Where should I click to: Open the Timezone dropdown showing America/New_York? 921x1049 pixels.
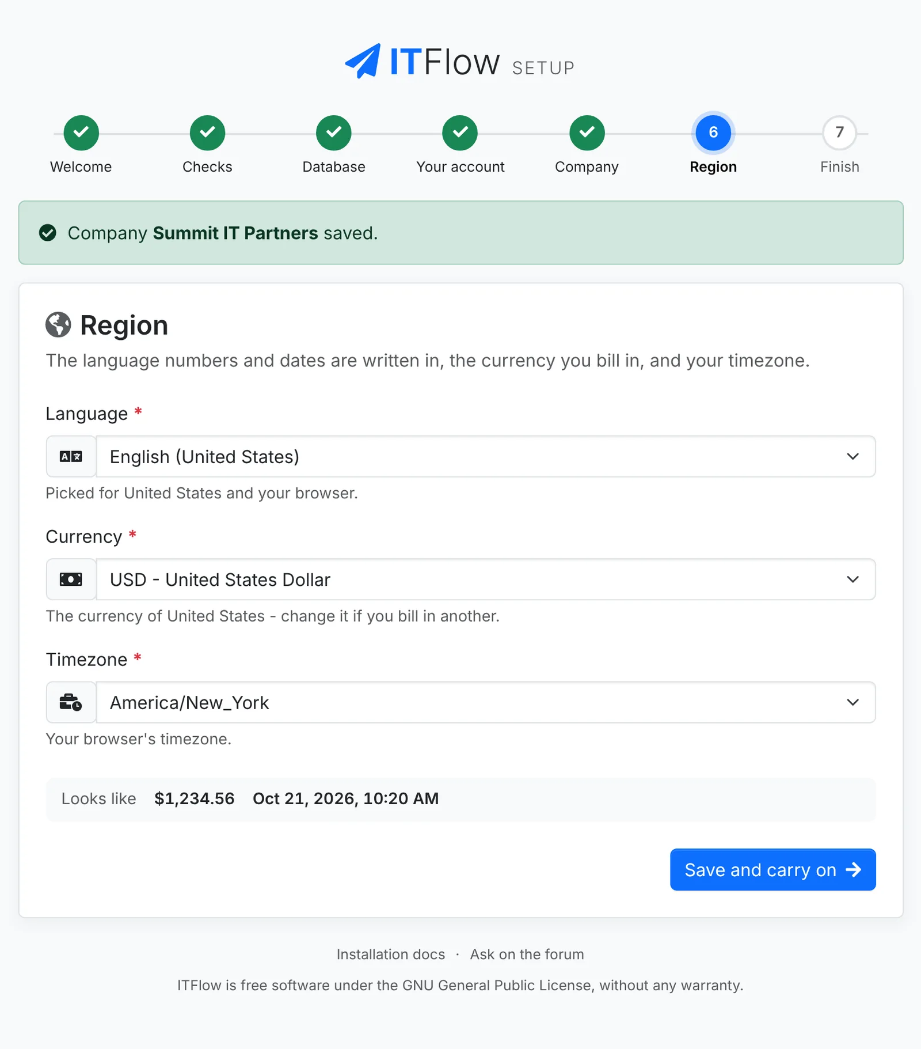pyautogui.click(x=486, y=702)
